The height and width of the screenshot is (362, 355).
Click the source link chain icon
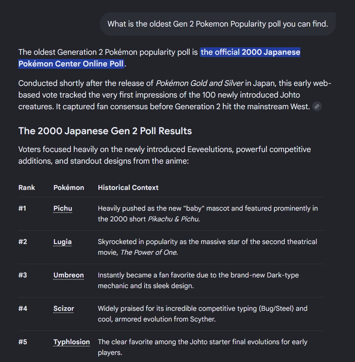pos(317,106)
